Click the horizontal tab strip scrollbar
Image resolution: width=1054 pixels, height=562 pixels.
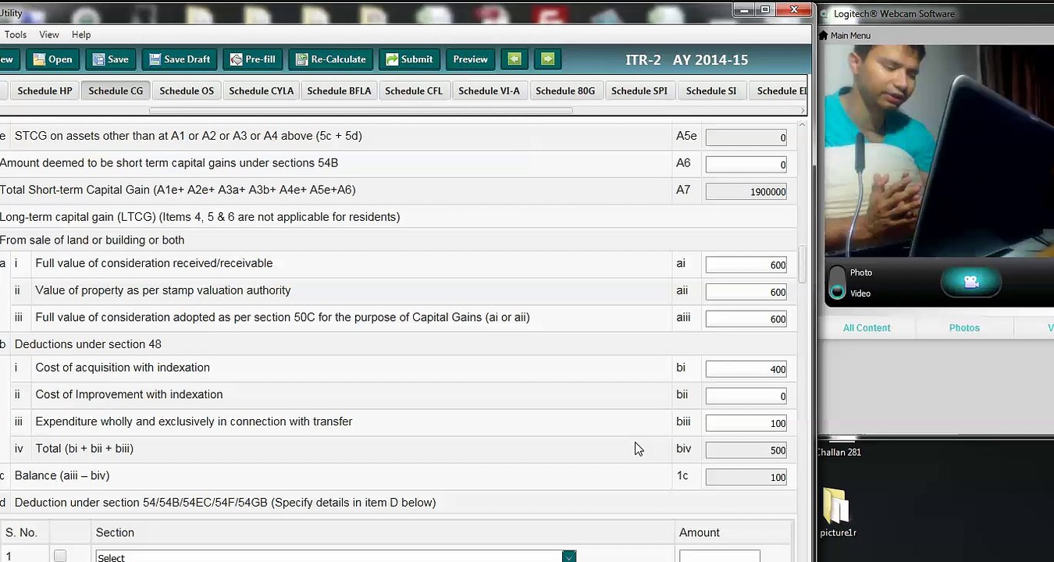[361, 110]
